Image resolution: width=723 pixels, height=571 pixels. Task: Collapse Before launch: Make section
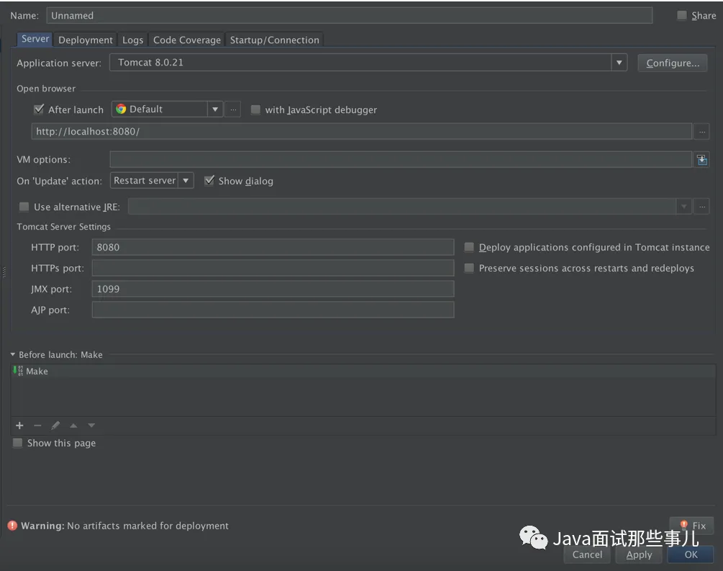click(x=12, y=354)
